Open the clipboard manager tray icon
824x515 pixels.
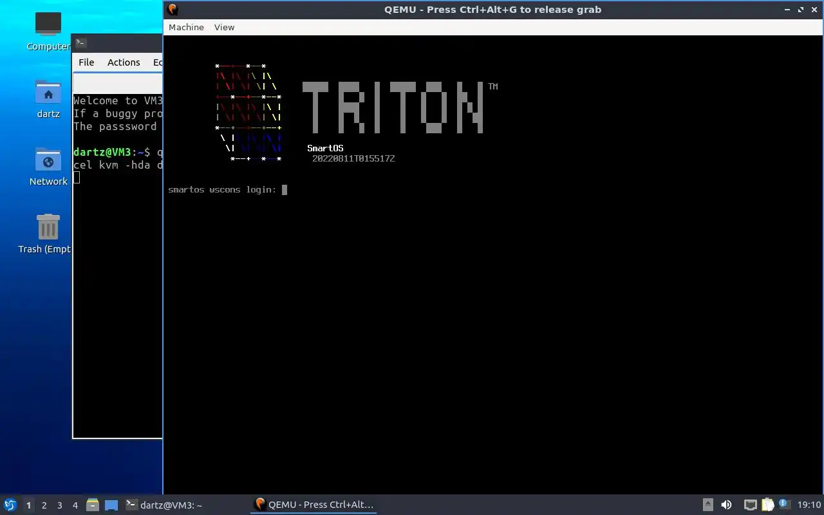pyautogui.click(x=767, y=505)
